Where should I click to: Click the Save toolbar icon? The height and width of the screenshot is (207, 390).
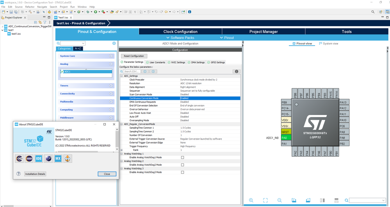coord(11,12)
